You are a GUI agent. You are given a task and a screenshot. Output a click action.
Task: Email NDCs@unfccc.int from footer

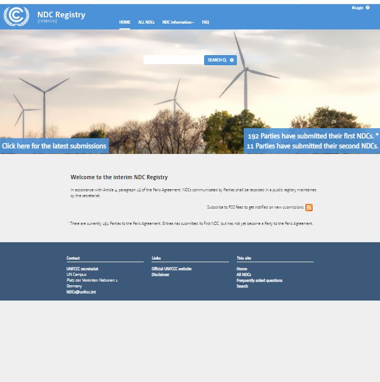point(81,292)
